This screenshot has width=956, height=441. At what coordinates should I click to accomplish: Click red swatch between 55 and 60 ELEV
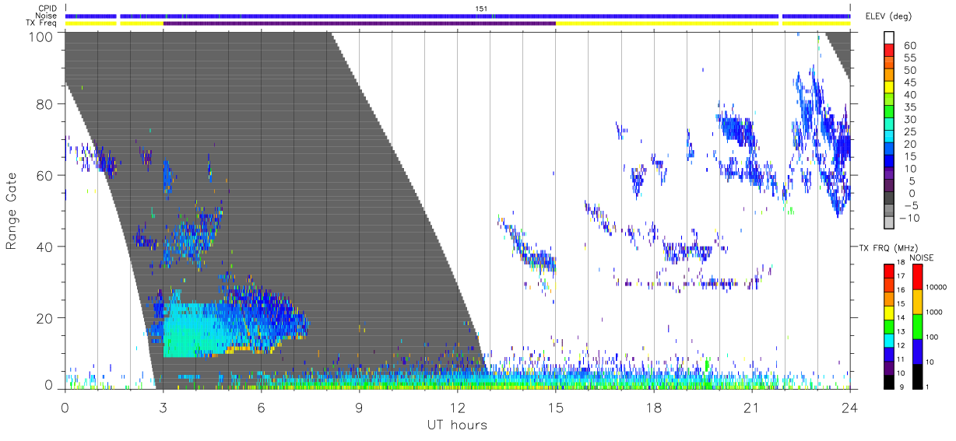tap(888, 51)
